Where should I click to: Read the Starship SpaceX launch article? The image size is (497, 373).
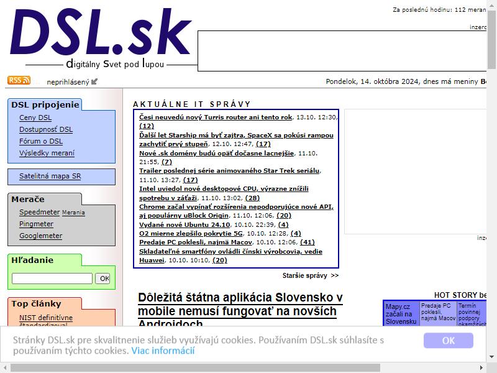[236, 139]
